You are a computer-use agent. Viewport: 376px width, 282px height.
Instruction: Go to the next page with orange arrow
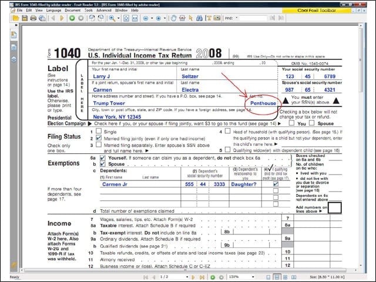(62, 18)
